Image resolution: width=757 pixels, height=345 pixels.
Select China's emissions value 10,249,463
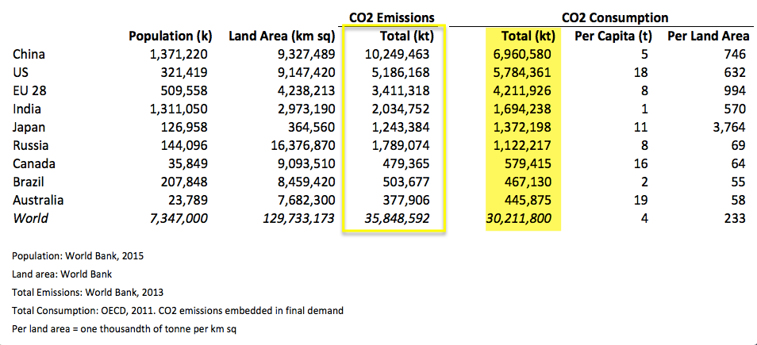[x=398, y=54]
